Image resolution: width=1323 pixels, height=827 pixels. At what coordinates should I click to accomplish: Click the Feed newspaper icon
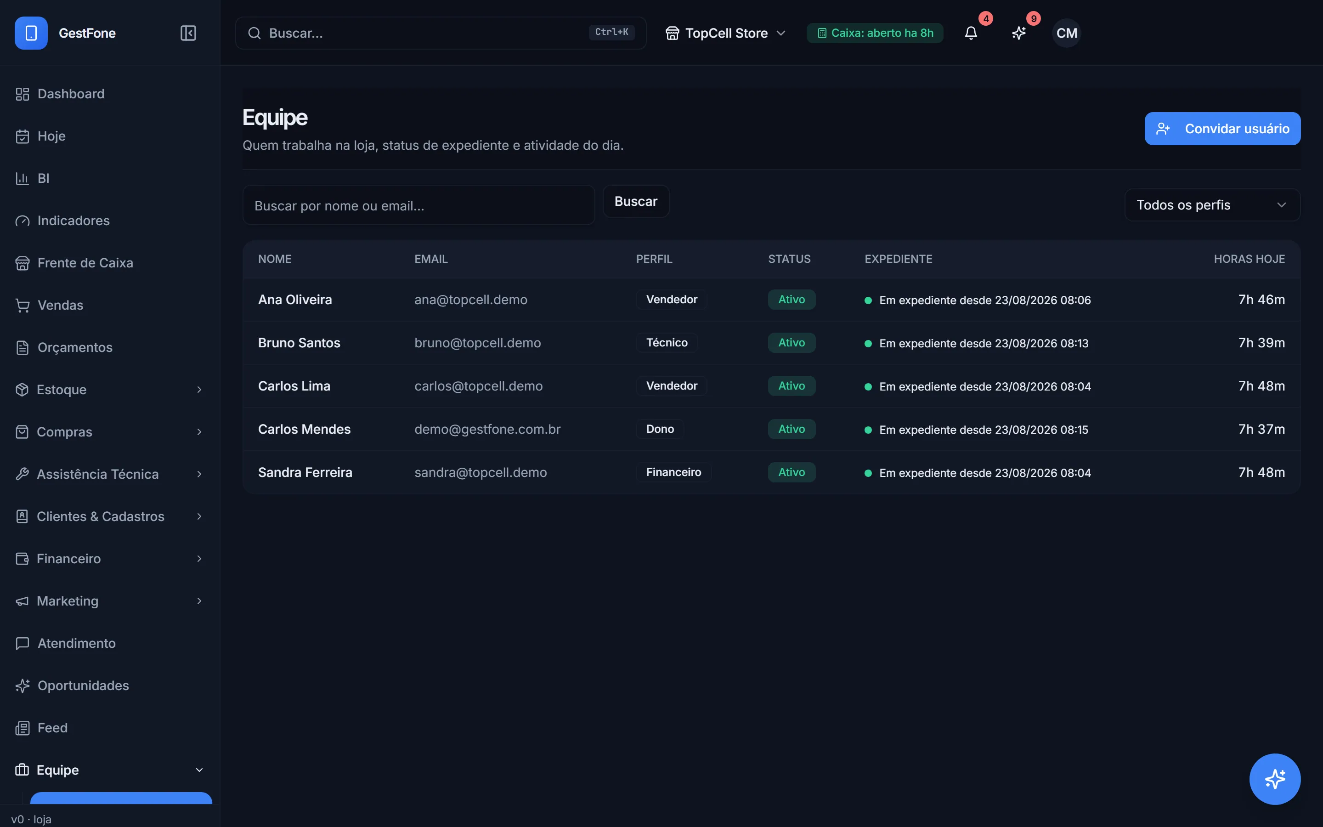[23, 728]
